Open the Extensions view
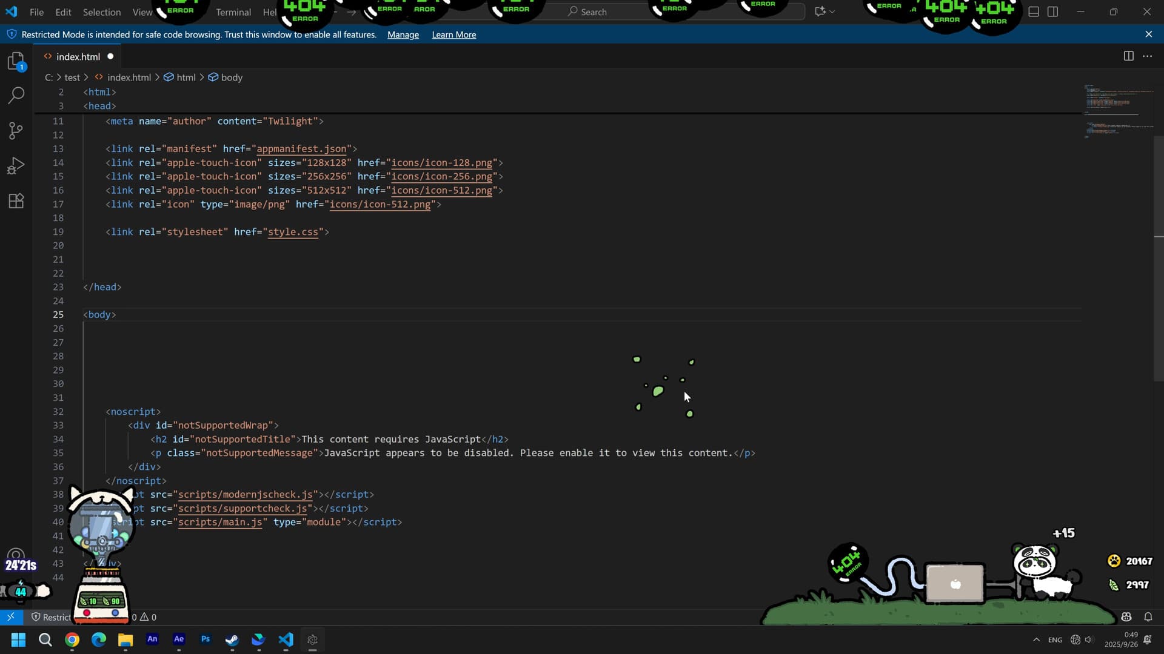This screenshot has width=1164, height=654. [x=15, y=200]
